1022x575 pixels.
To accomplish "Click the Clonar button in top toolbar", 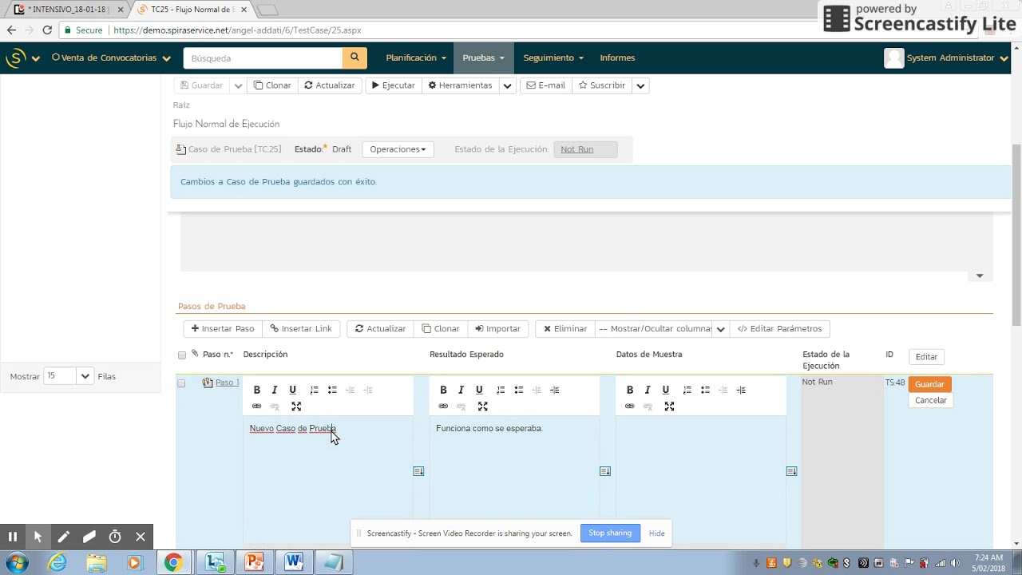I will [272, 85].
